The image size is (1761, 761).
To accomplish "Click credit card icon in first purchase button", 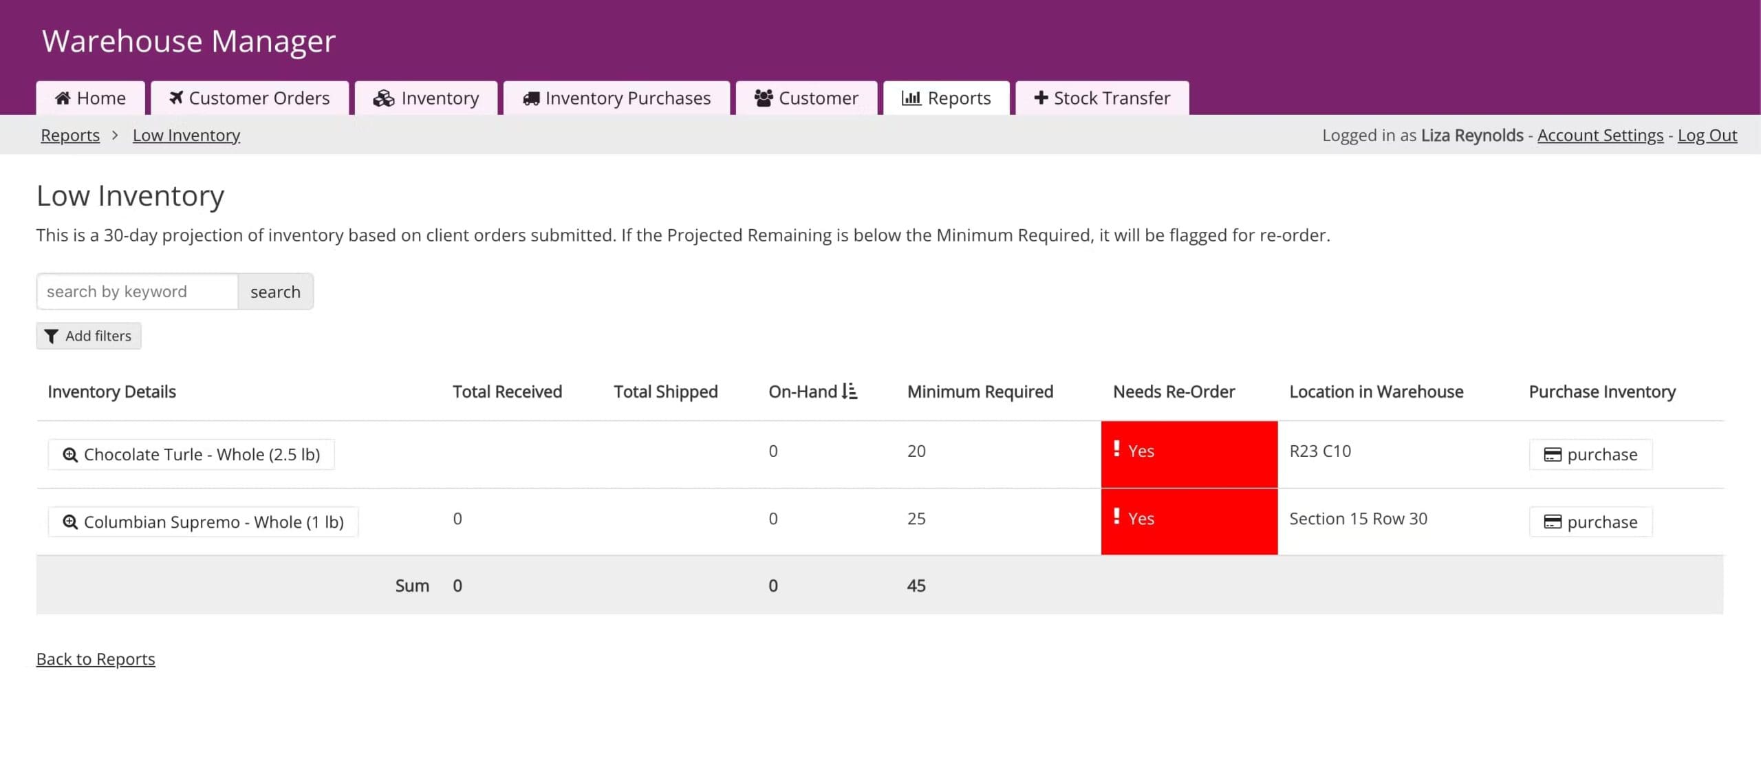I will tap(1552, 455).
